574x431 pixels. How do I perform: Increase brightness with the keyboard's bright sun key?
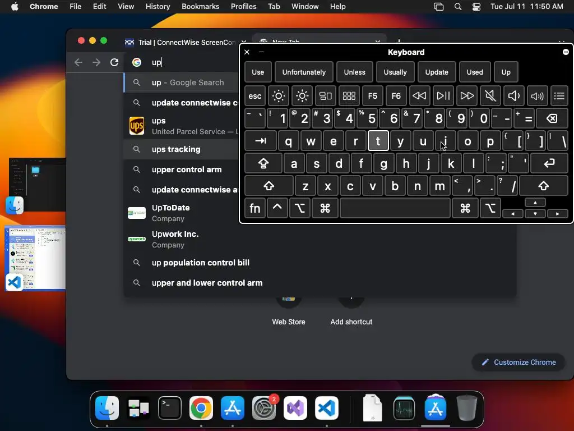[302, 96]
